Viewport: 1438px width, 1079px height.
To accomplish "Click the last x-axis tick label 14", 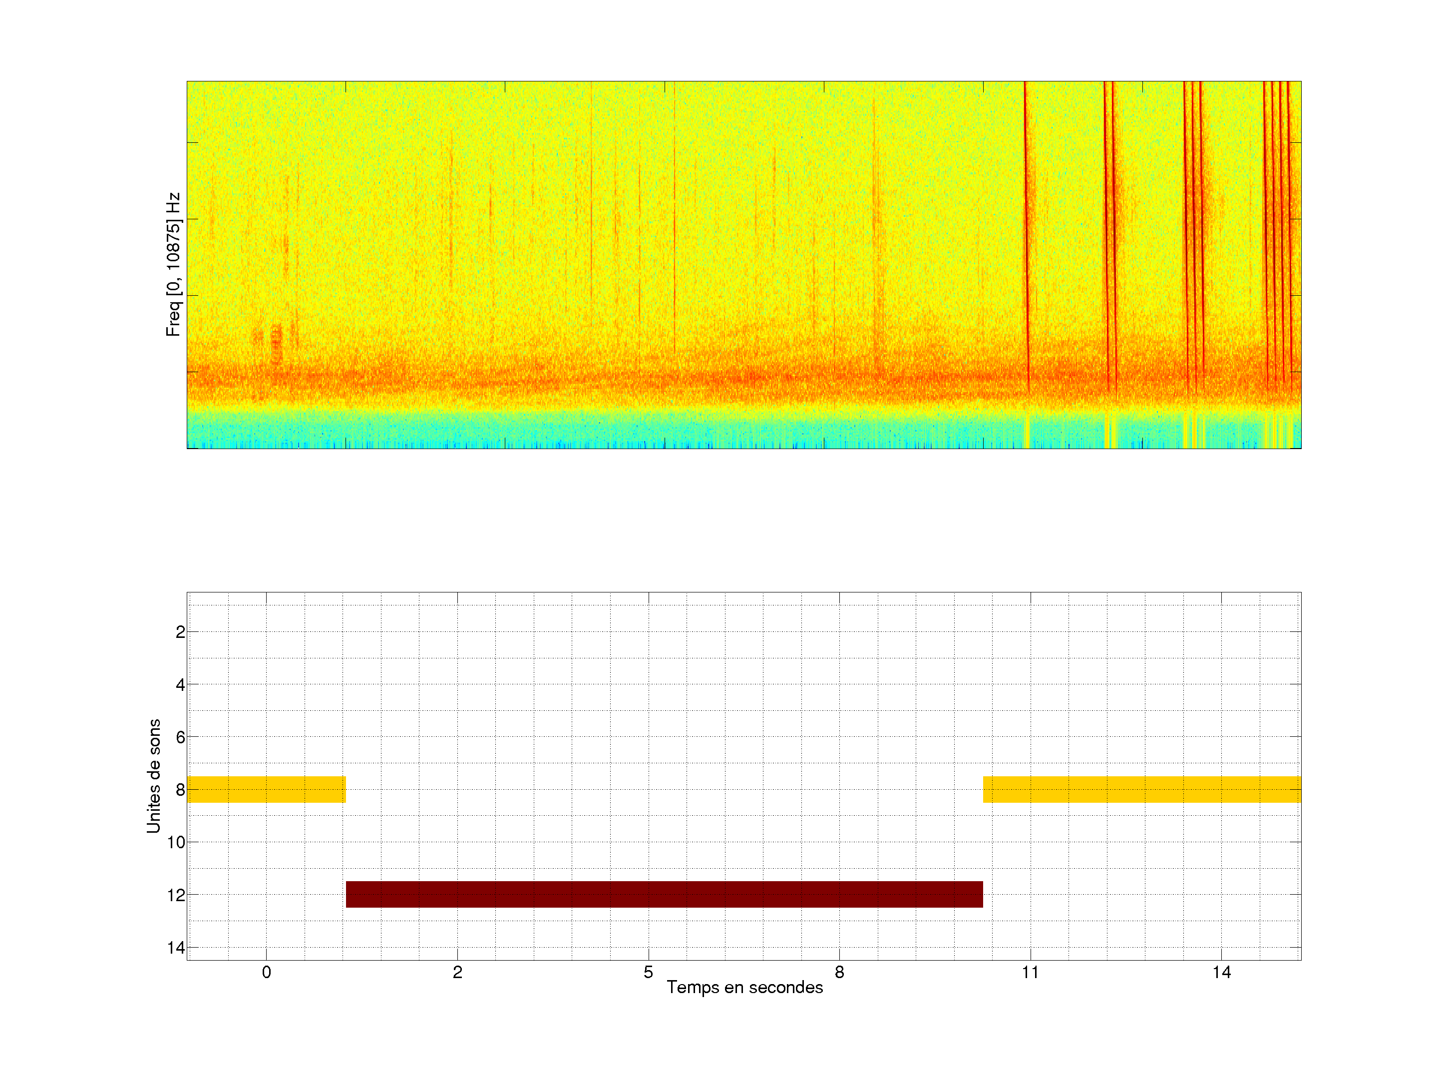I will pyautogui.click(x=1221, y=972).
